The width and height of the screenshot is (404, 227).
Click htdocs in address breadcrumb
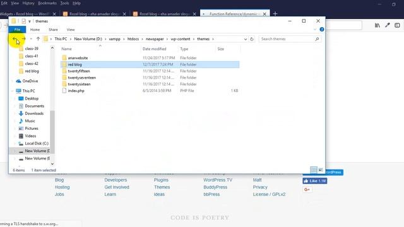tap(133, 39)
